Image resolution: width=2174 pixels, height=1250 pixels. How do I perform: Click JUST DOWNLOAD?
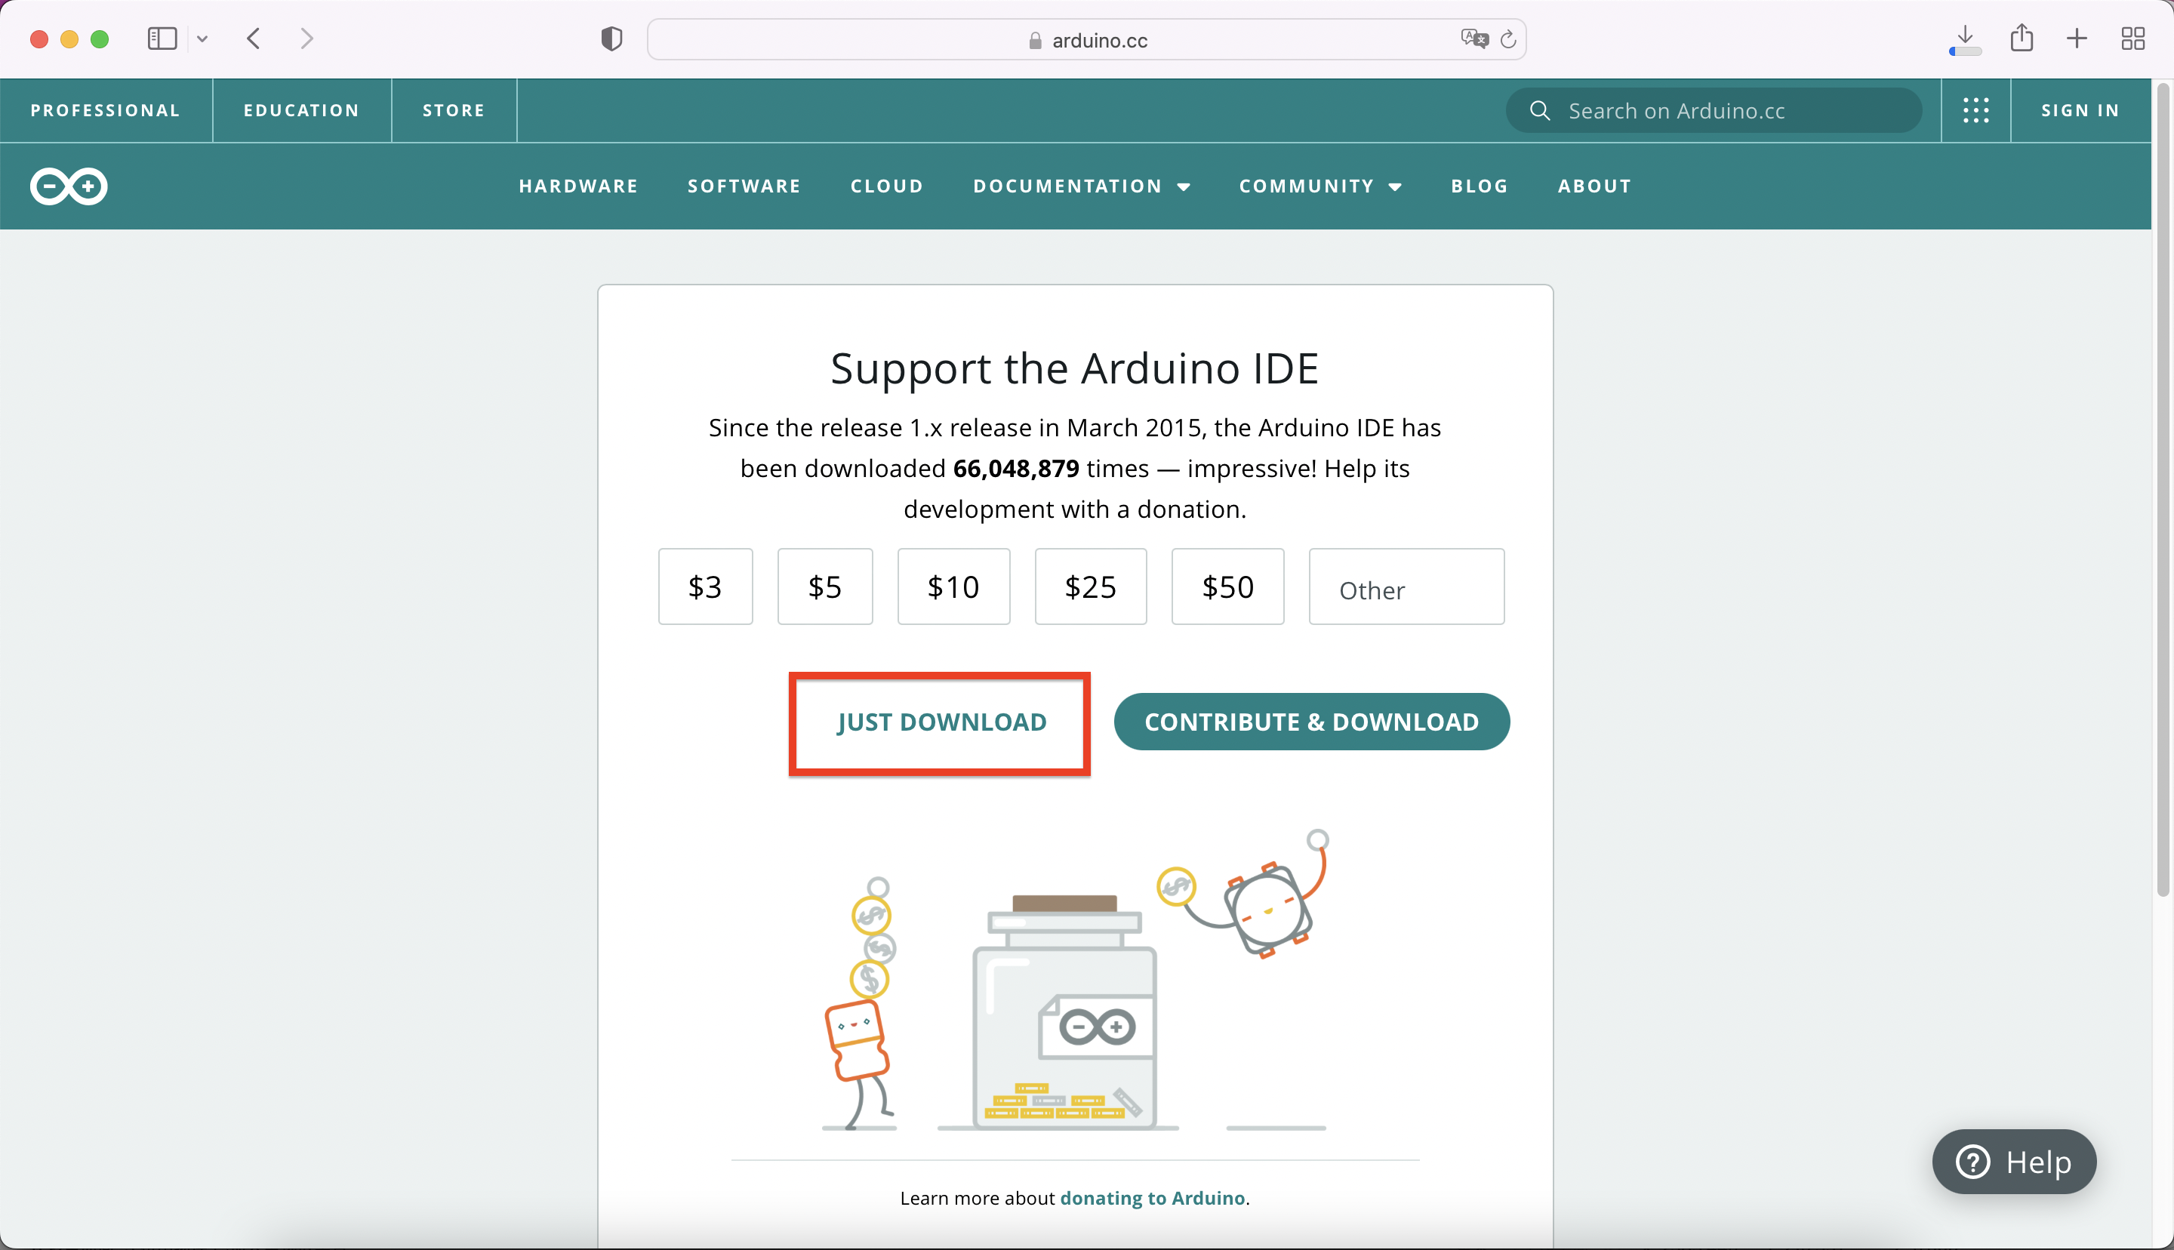(941, 722)
